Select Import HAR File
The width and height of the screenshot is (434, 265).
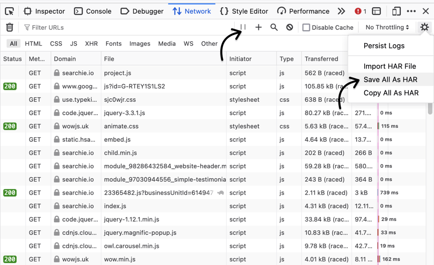point(390,66)
